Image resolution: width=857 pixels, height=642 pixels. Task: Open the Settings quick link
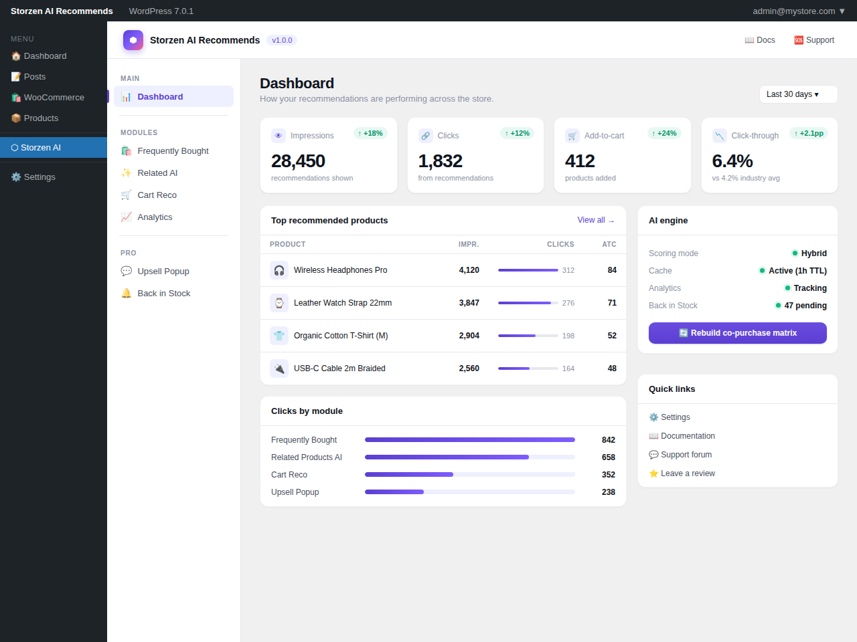pos(670,417)
